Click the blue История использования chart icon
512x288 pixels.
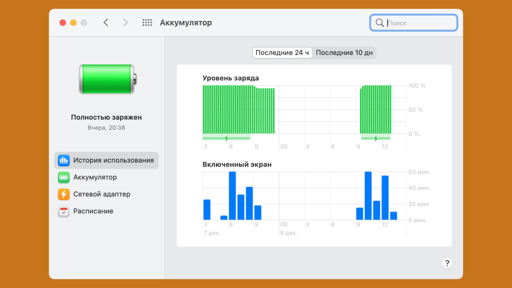pyautogui.click(x=63, y=160)
